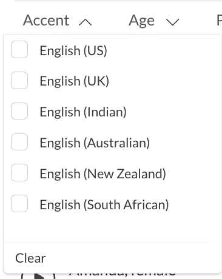222x279 pixels.
Task: Select the Amanda, female voice entry
Action: pos(123,274)
